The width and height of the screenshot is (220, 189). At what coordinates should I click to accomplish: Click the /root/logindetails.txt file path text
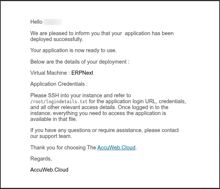pos(59,101)
